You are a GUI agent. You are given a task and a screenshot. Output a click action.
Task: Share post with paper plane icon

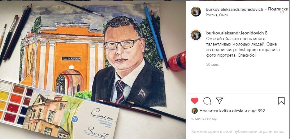point(219,101)
